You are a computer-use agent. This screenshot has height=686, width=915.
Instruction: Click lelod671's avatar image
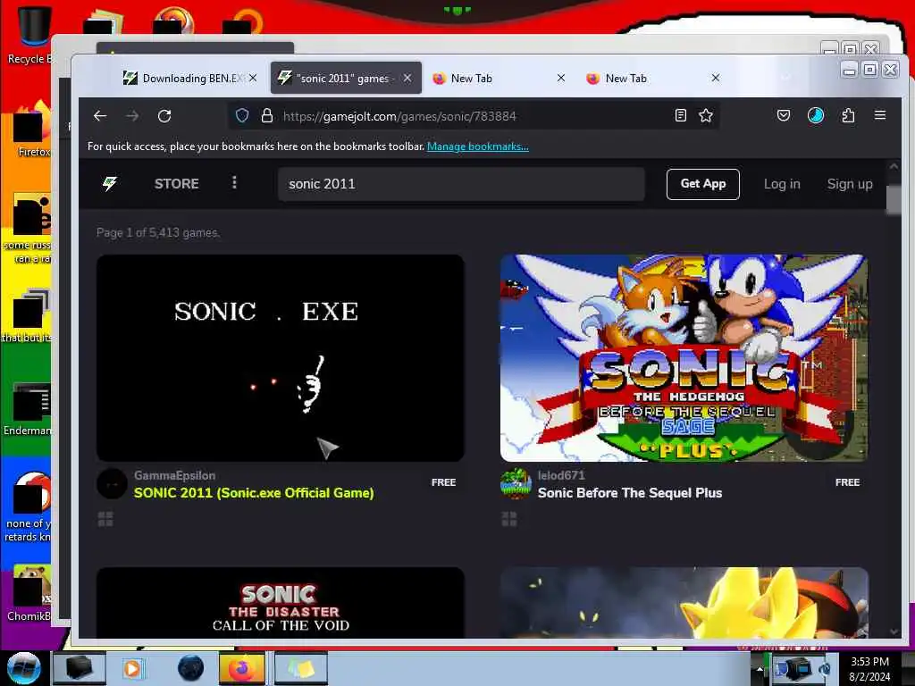[x=516, y=483]
